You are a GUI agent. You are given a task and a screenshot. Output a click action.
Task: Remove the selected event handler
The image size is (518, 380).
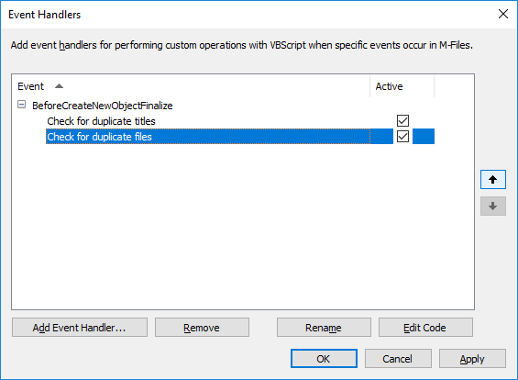tap(202, 328)
